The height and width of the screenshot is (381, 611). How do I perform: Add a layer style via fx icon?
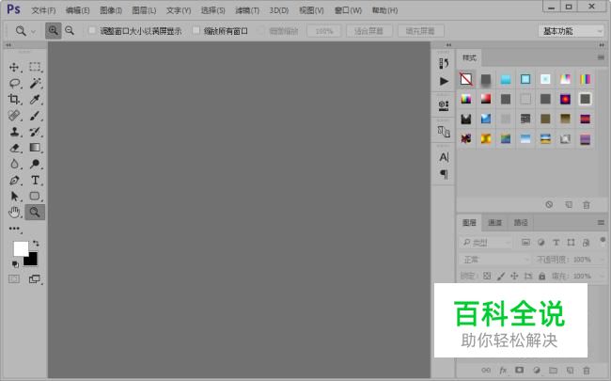point(503,370)
